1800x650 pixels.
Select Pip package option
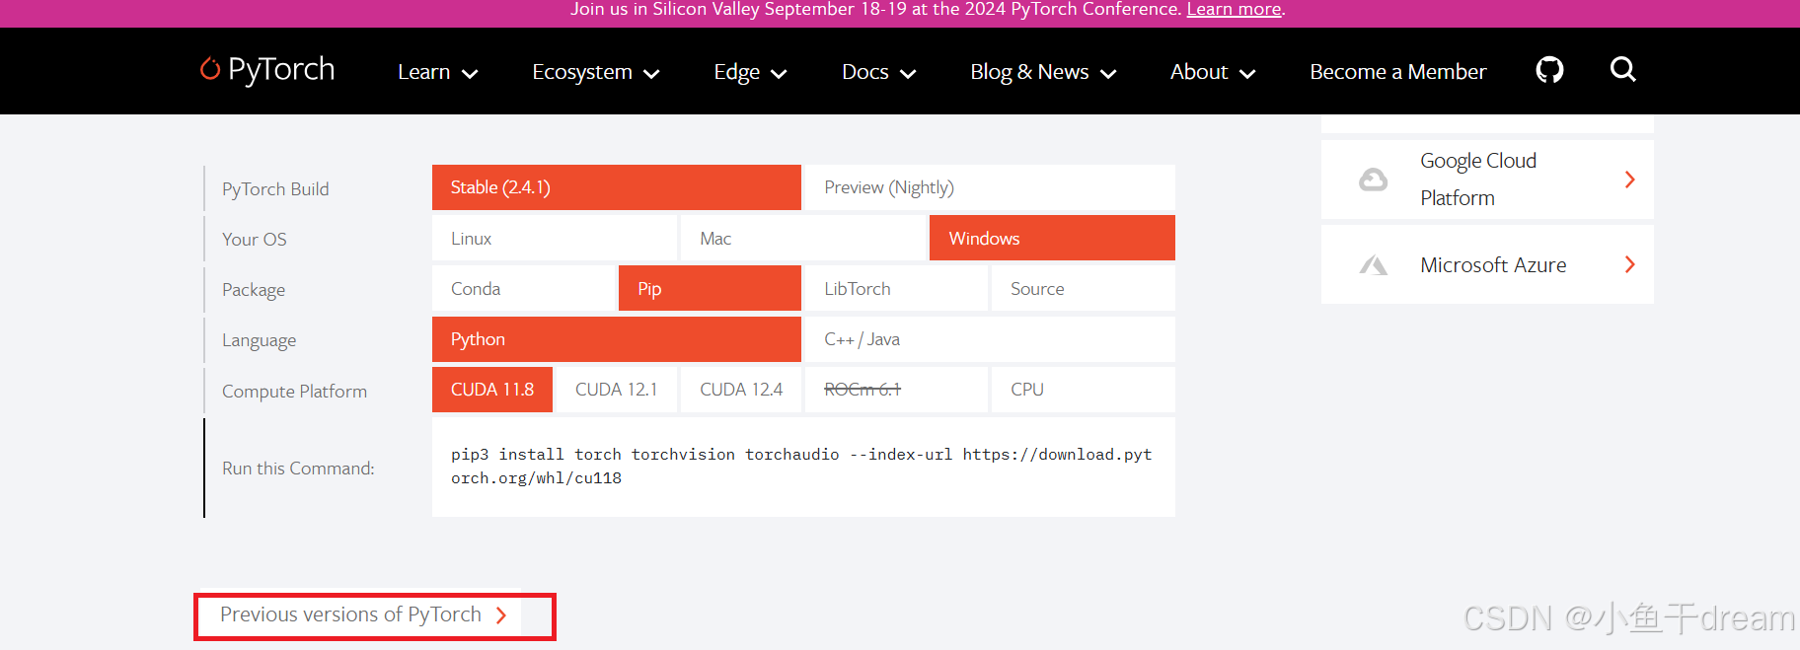point(710,289)
